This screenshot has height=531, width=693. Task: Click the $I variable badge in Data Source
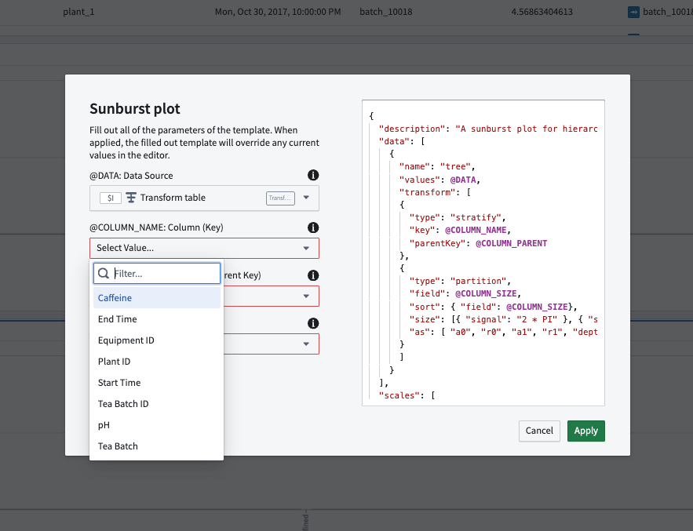click(111, 198)
